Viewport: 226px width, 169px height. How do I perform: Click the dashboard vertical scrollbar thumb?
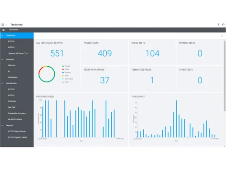coord(225,76)
